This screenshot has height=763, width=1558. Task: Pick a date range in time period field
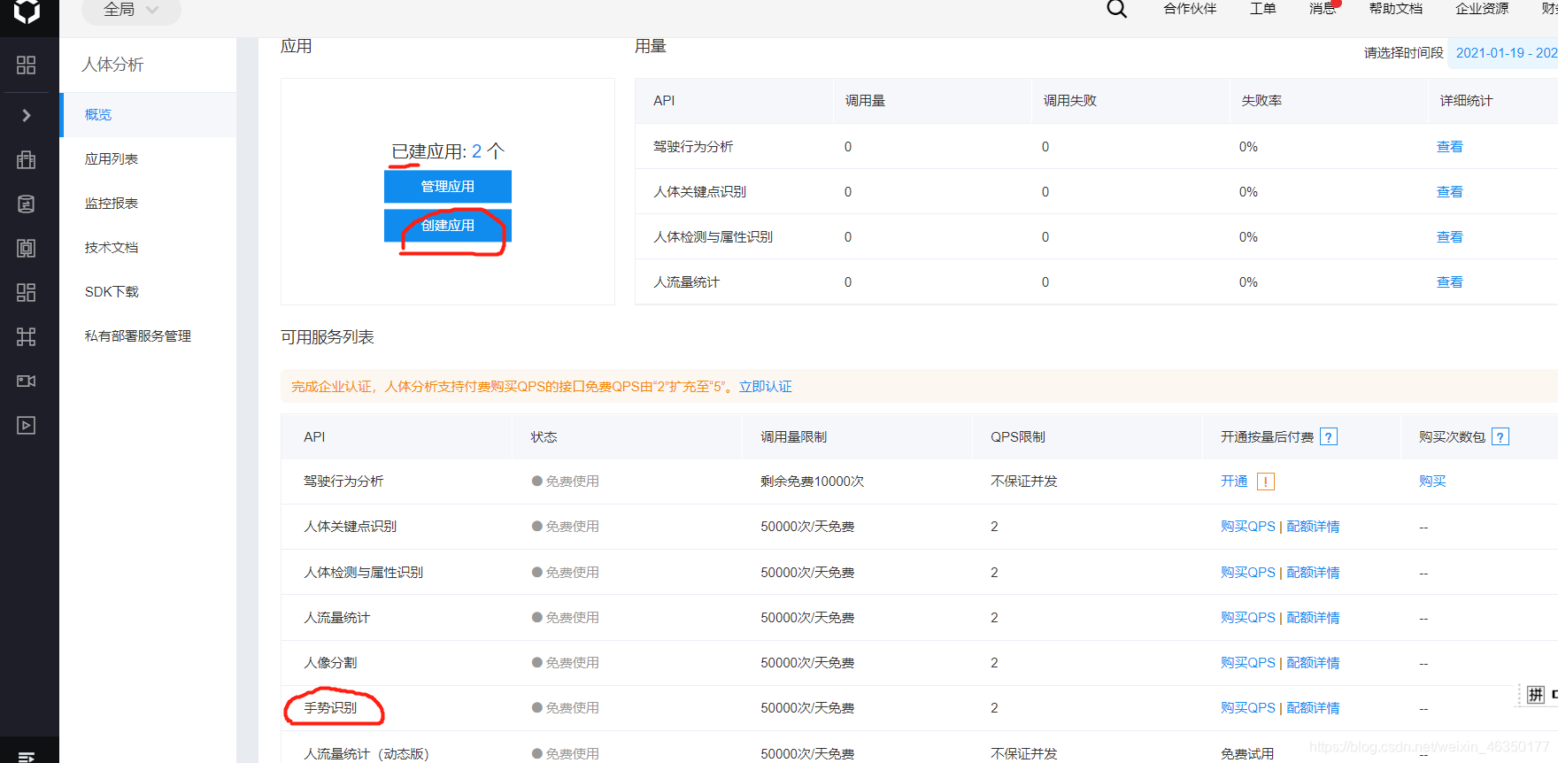[x=1503, y=53]
